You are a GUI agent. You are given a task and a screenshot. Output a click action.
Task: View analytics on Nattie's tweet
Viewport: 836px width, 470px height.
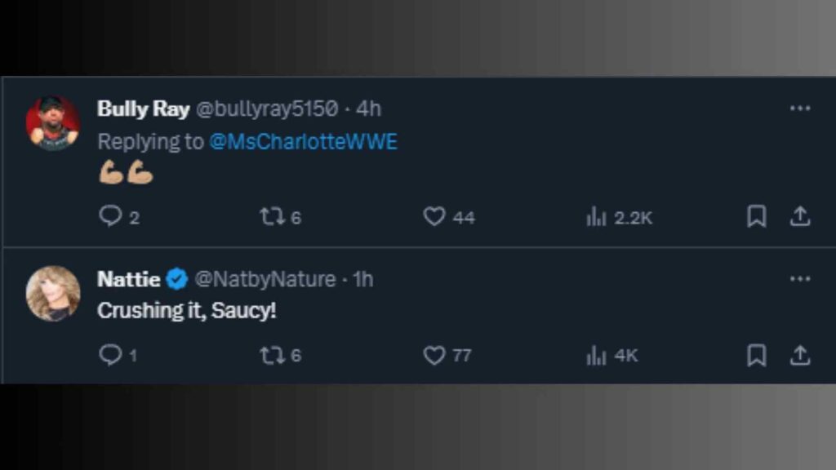[x=596, y=355]
